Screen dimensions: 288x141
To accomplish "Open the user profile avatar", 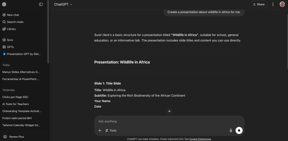I will 282,4.
